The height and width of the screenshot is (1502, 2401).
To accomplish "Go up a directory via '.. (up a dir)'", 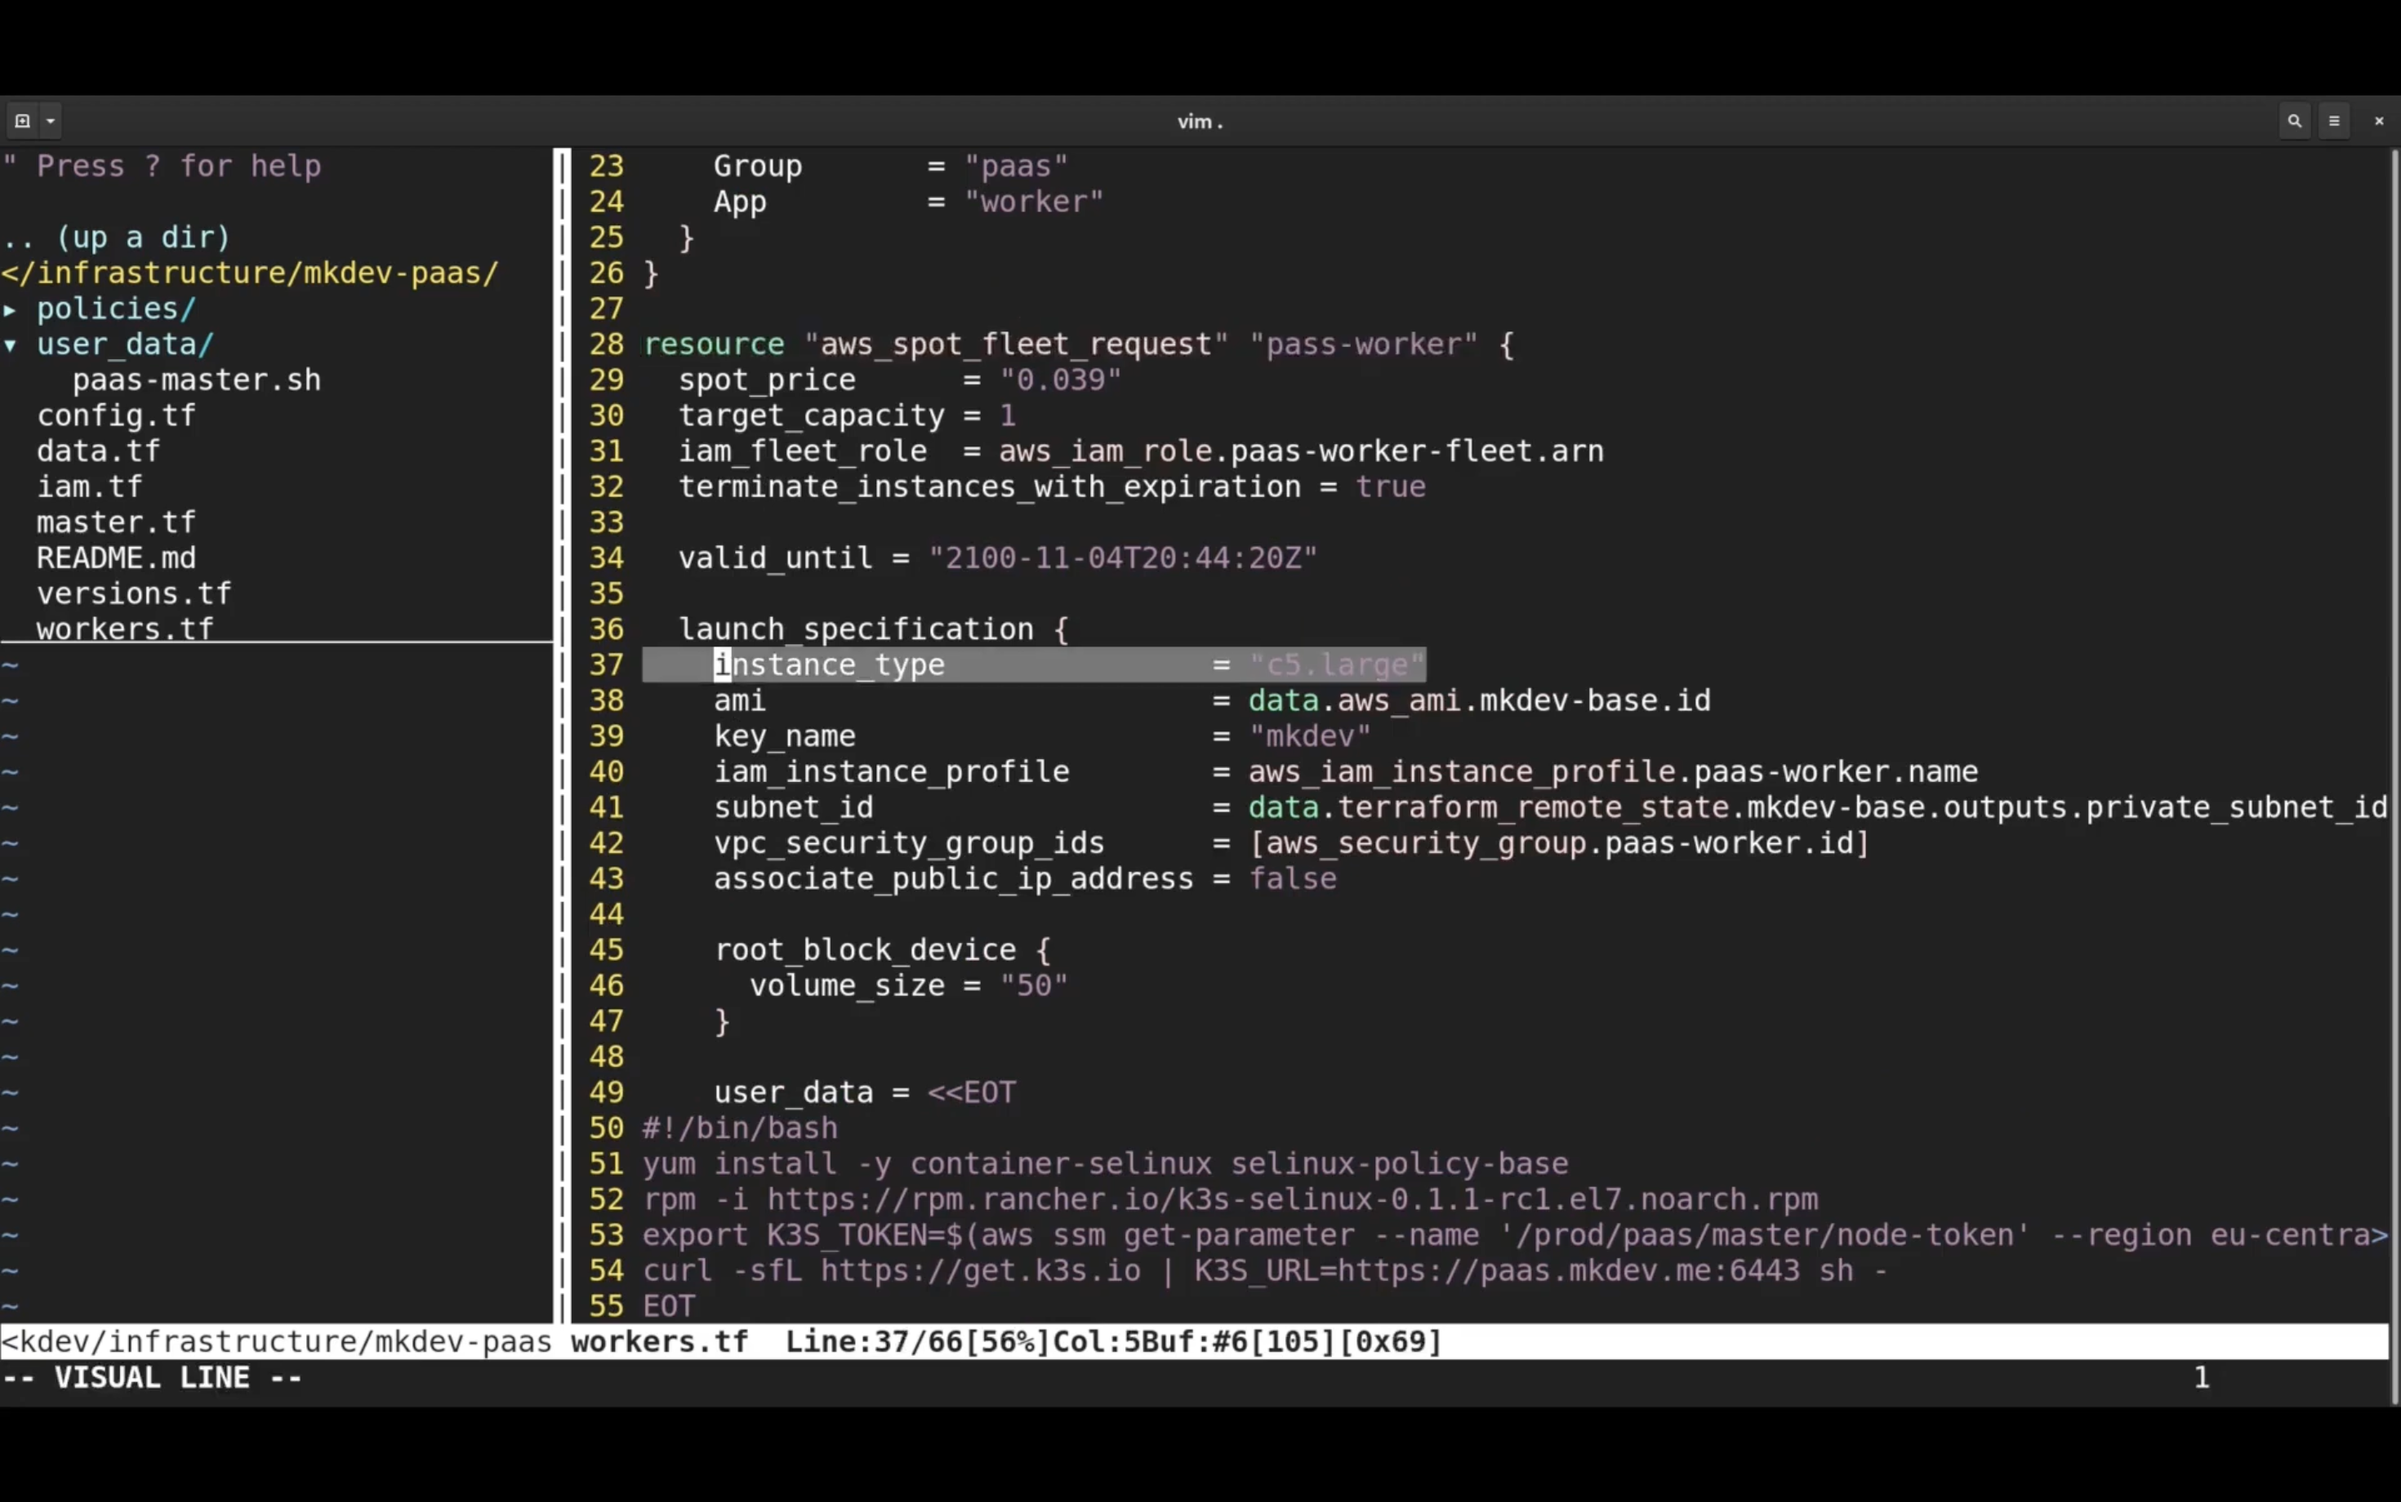I will 116,238.
